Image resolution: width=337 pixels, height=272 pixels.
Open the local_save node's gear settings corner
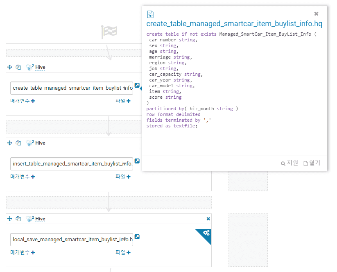point(206,233)
